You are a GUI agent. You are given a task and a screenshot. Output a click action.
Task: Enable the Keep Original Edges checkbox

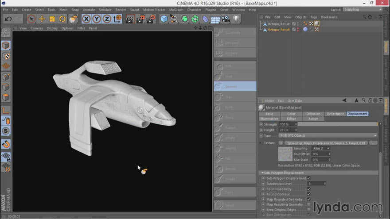click(x=308, y=210)
